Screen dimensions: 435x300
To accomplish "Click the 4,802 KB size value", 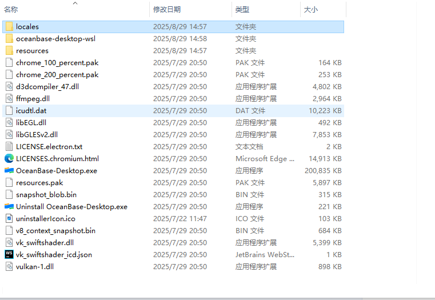I will [327, 86].
